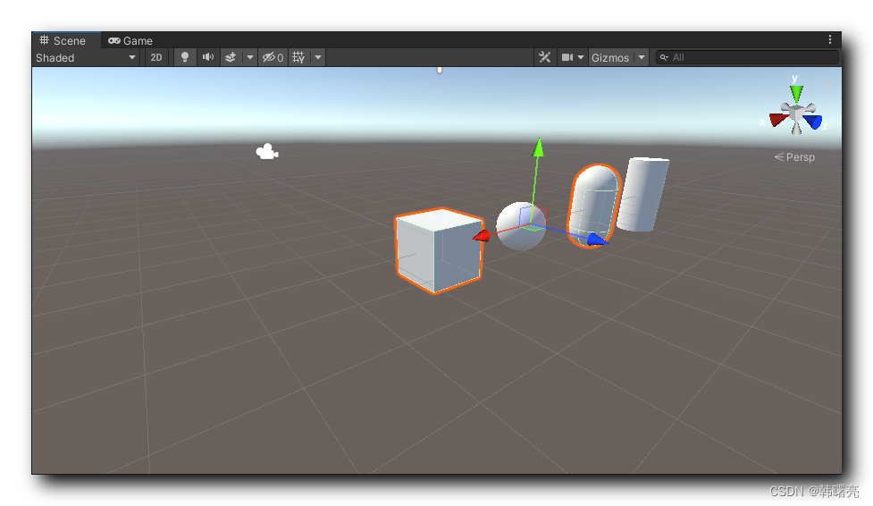Toggle 2D view mode
Viewport: 873px width, 506px height.
[156, 57]
